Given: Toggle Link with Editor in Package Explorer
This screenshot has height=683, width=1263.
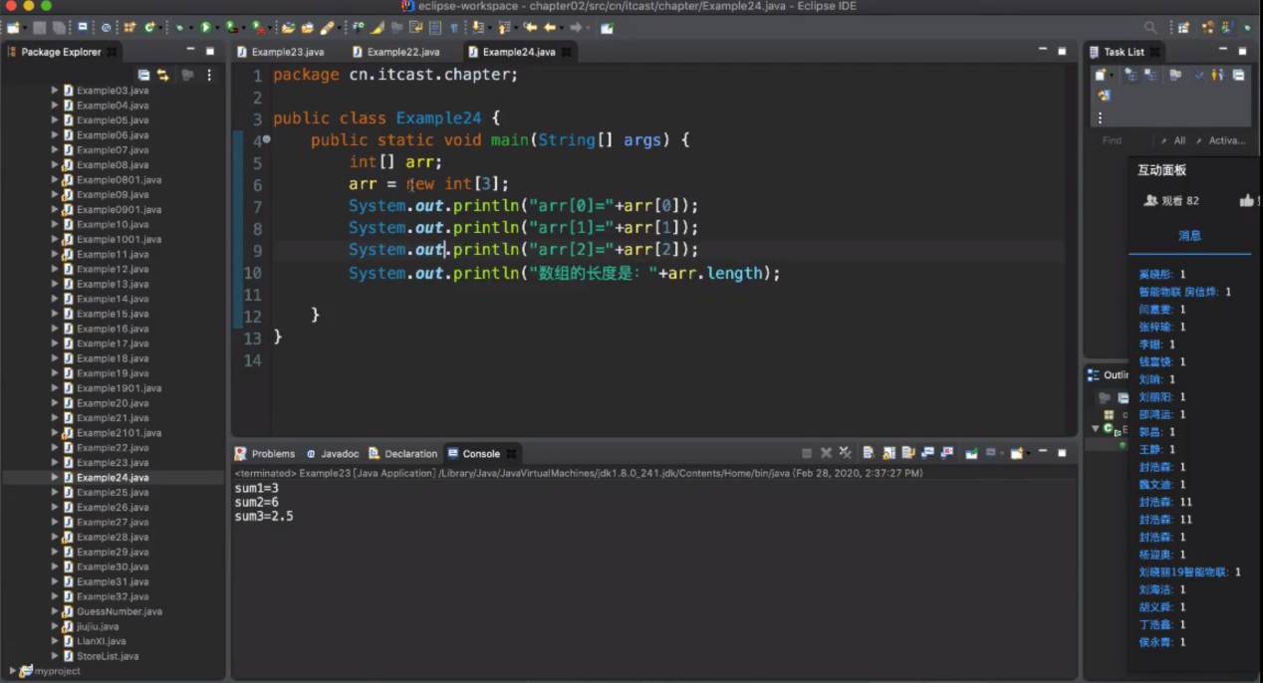Looking at the screenshot, I should tap(162, 76).
